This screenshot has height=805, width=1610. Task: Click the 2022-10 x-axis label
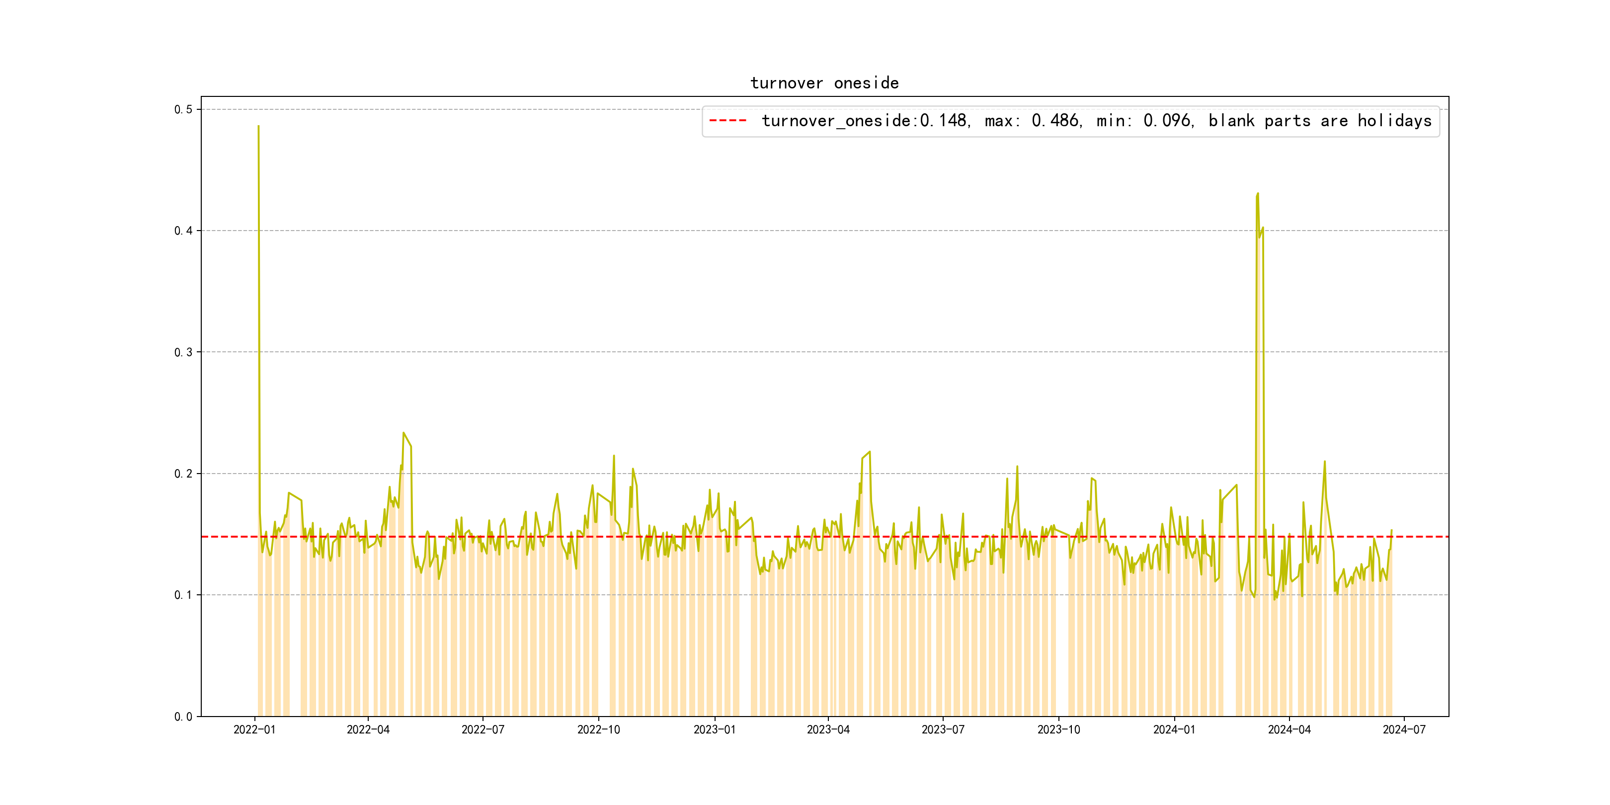599,730
